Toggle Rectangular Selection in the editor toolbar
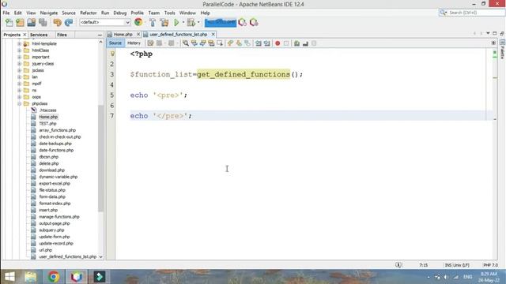Viewport: 506px width, 284px height. pyautogui.click(x=220, y=43)
